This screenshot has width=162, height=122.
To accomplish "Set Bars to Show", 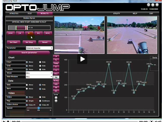I will pos(27,89).
